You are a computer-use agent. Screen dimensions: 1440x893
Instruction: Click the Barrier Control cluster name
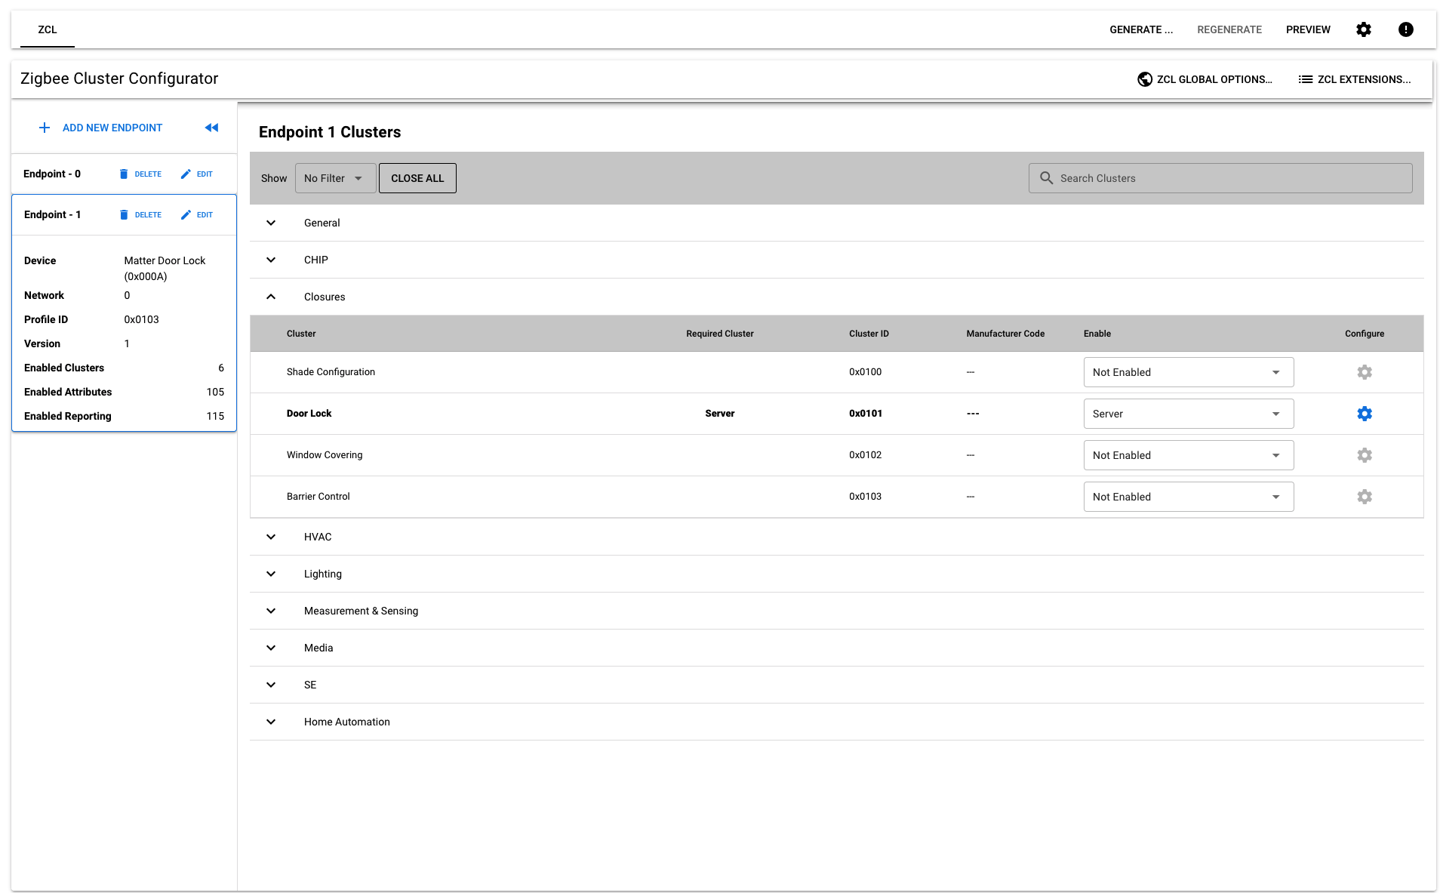click(x=318, y=497)
